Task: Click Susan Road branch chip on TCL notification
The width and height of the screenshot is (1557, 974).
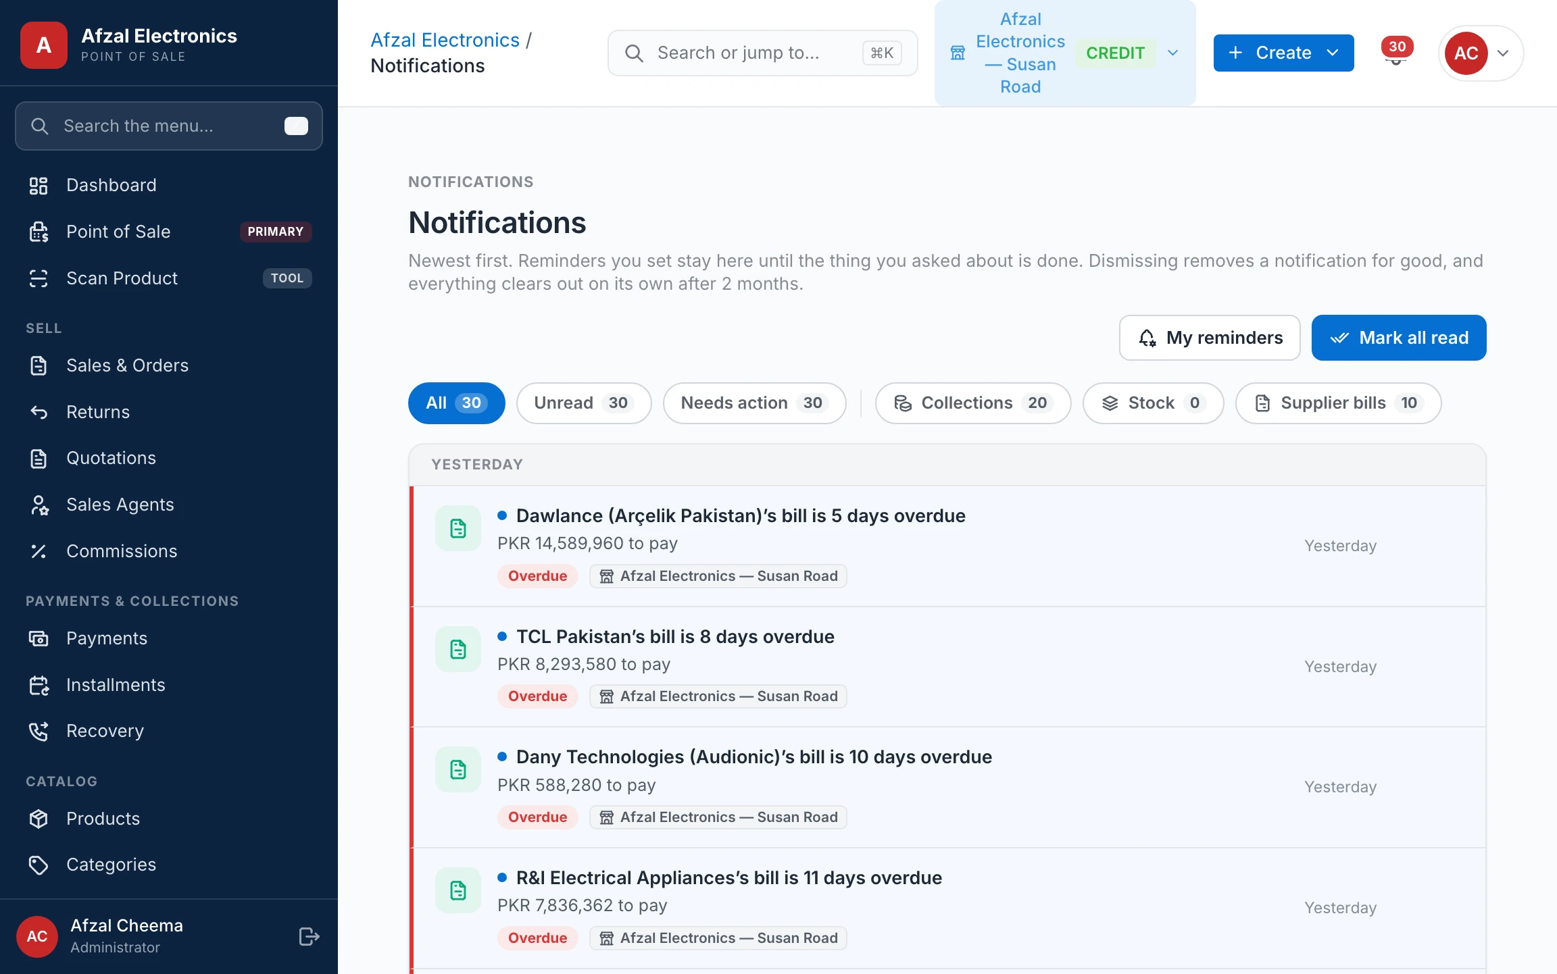Action: pyautogui.click(x=718, y=696)
